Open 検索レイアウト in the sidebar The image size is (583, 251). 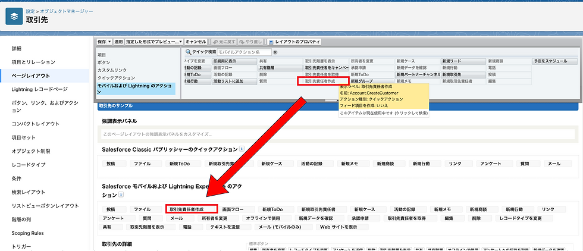point(29,192)
